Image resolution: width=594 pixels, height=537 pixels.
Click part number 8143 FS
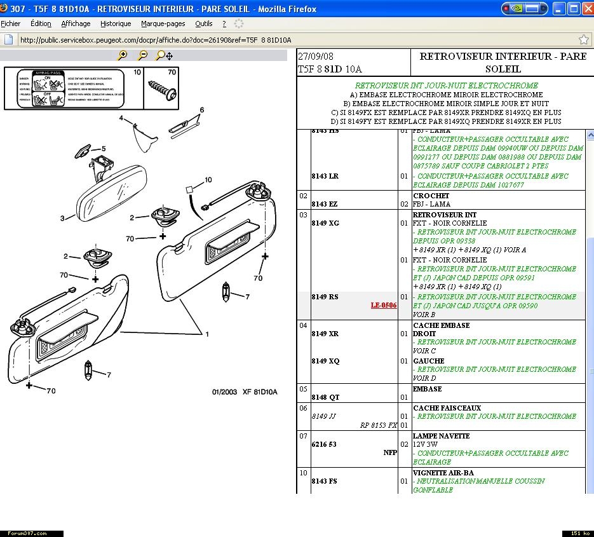(x=324, y=481)
